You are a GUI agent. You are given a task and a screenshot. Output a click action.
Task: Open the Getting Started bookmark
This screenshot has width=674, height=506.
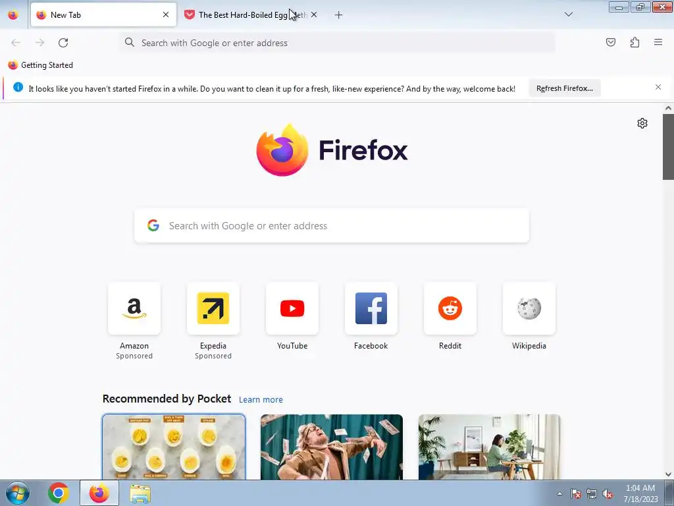40,65
